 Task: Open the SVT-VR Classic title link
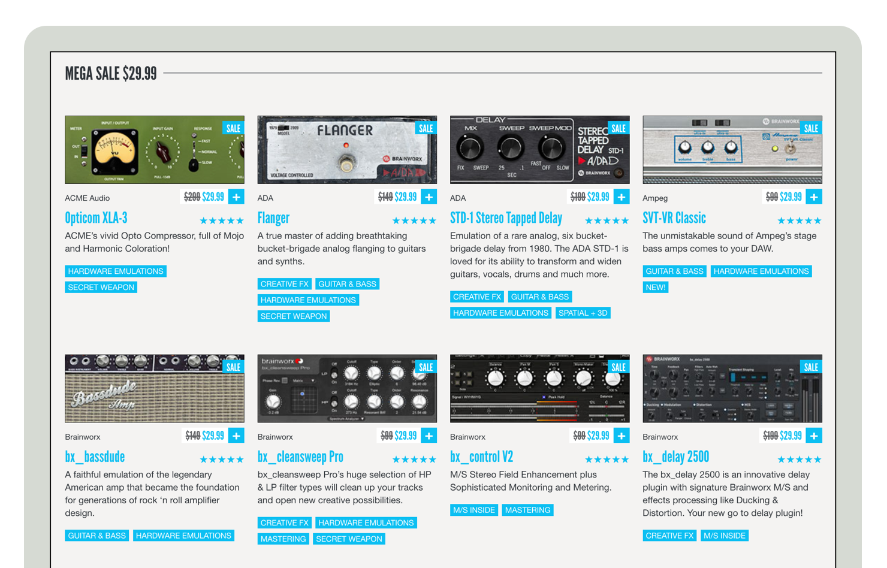click(674, 218)
